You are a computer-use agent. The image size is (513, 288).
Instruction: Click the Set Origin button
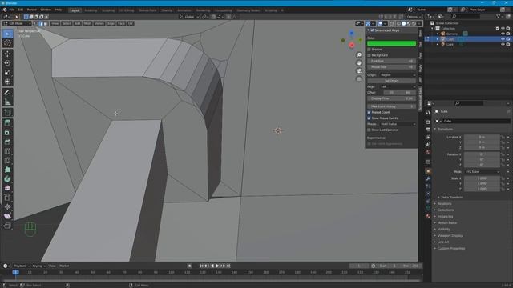(x=392, y=81)
